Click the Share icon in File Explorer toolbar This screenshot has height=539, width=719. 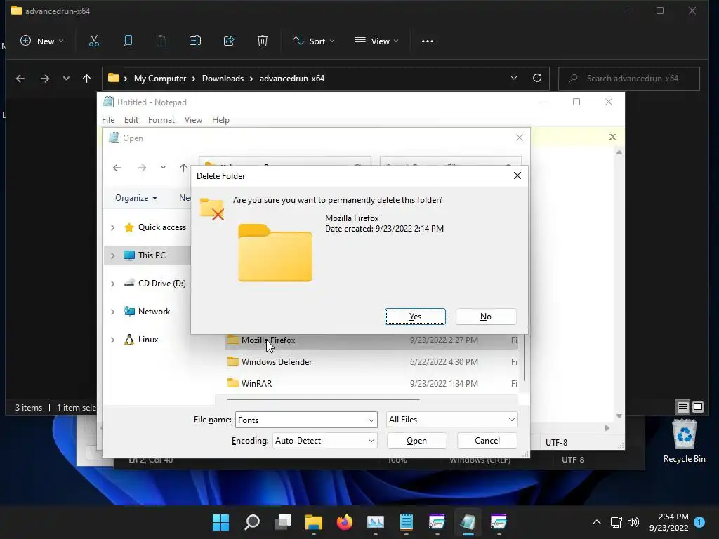(229, 41)
